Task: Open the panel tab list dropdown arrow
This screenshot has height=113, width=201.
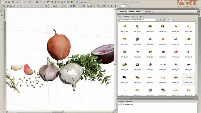Action: 197,11
